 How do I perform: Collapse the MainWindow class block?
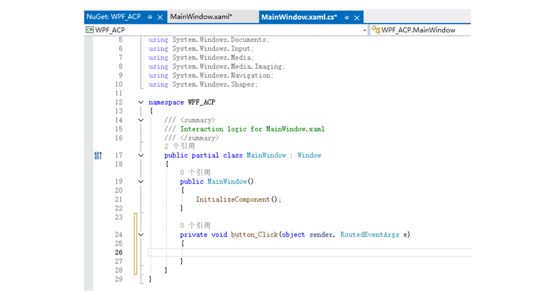tap(141, 155)
